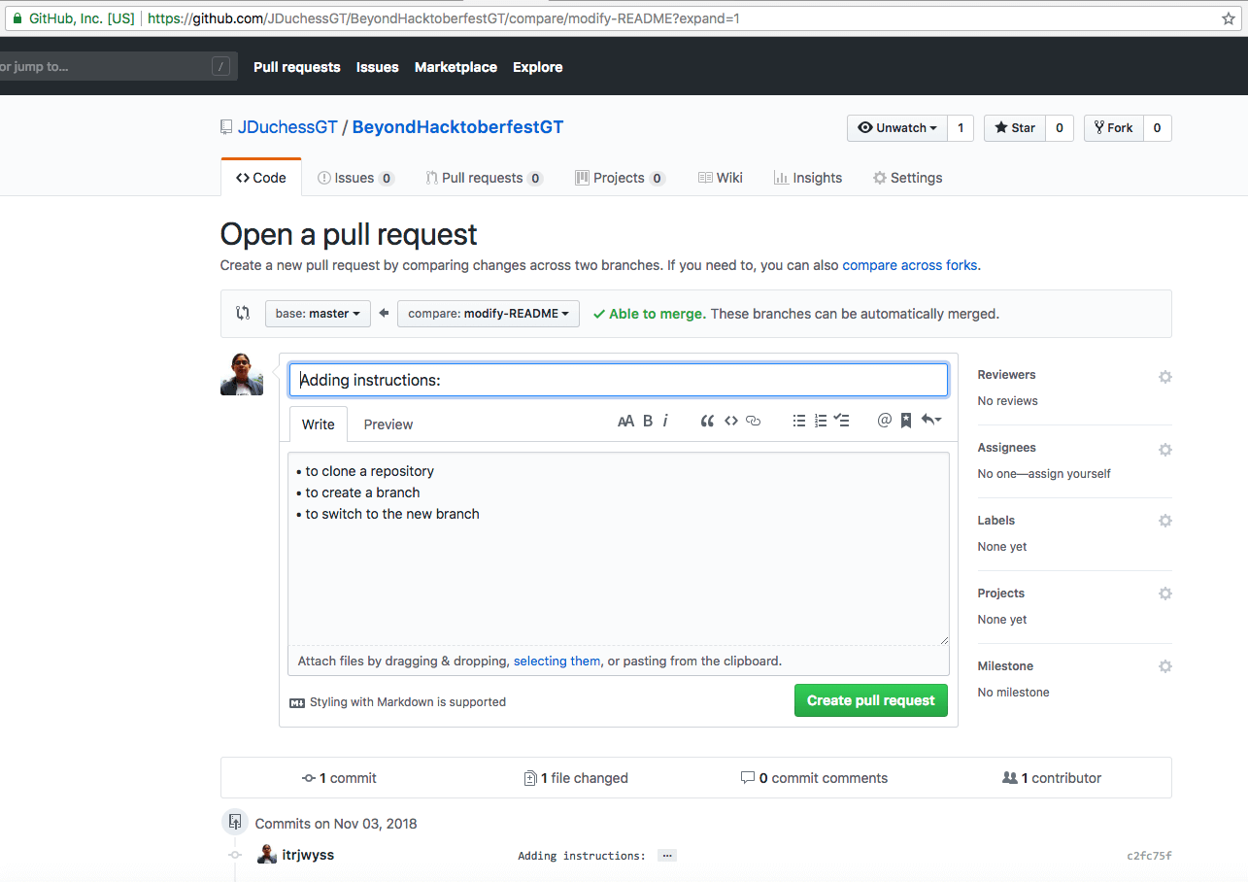Fork the repository
Image resolution: width=1248 pixels, height=882 pixels.
click(x=1113, y=128)
